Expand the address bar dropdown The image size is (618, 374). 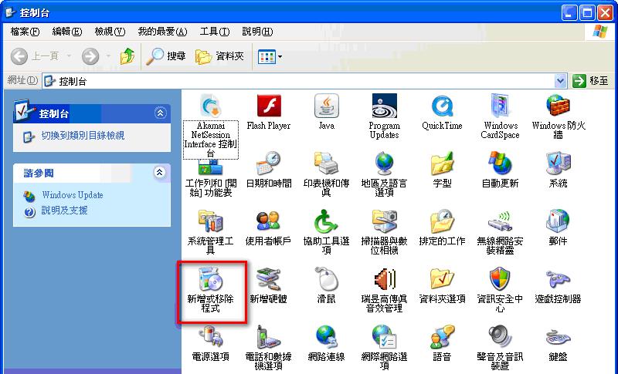[x=560, y=81]
